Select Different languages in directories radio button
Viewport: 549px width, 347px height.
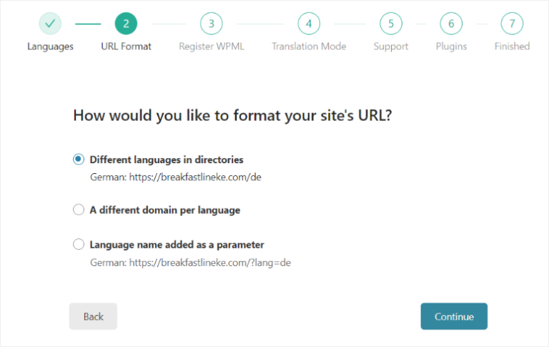(x=79, y=160)
